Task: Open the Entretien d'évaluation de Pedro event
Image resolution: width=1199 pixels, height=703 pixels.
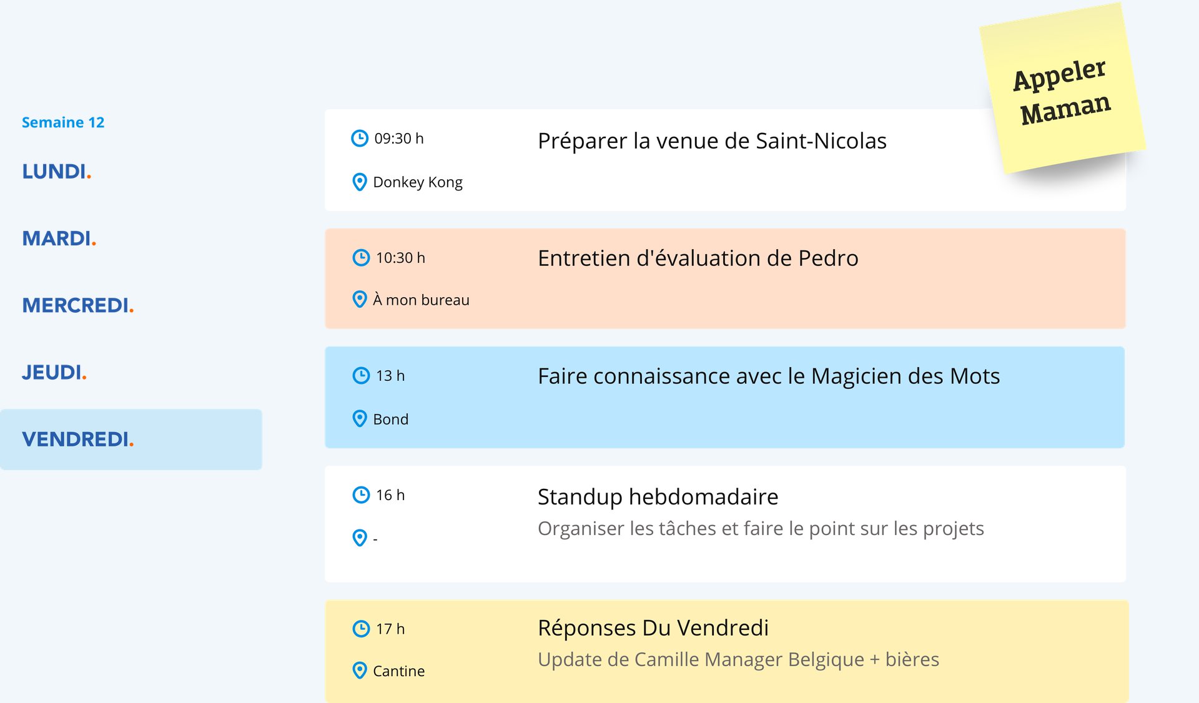Action: pyautogui.click(x=725, y=278)
